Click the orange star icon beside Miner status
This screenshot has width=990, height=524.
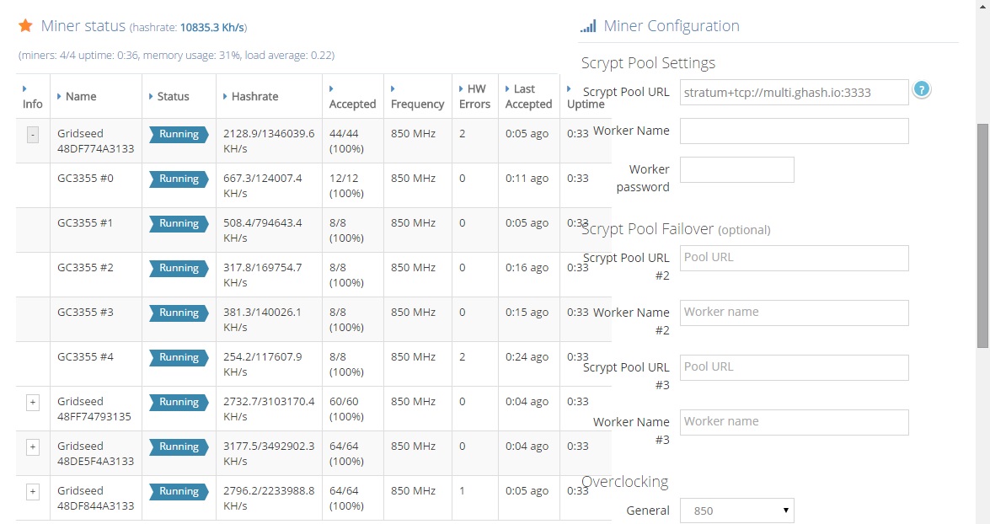point(25,26)
